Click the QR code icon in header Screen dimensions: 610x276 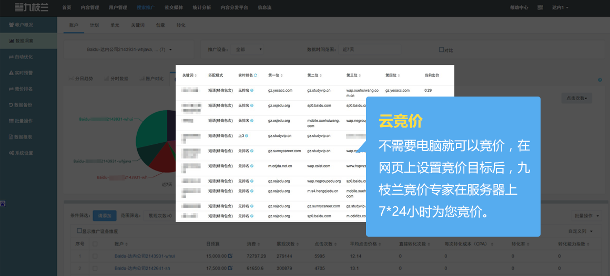tap(540, 7)
